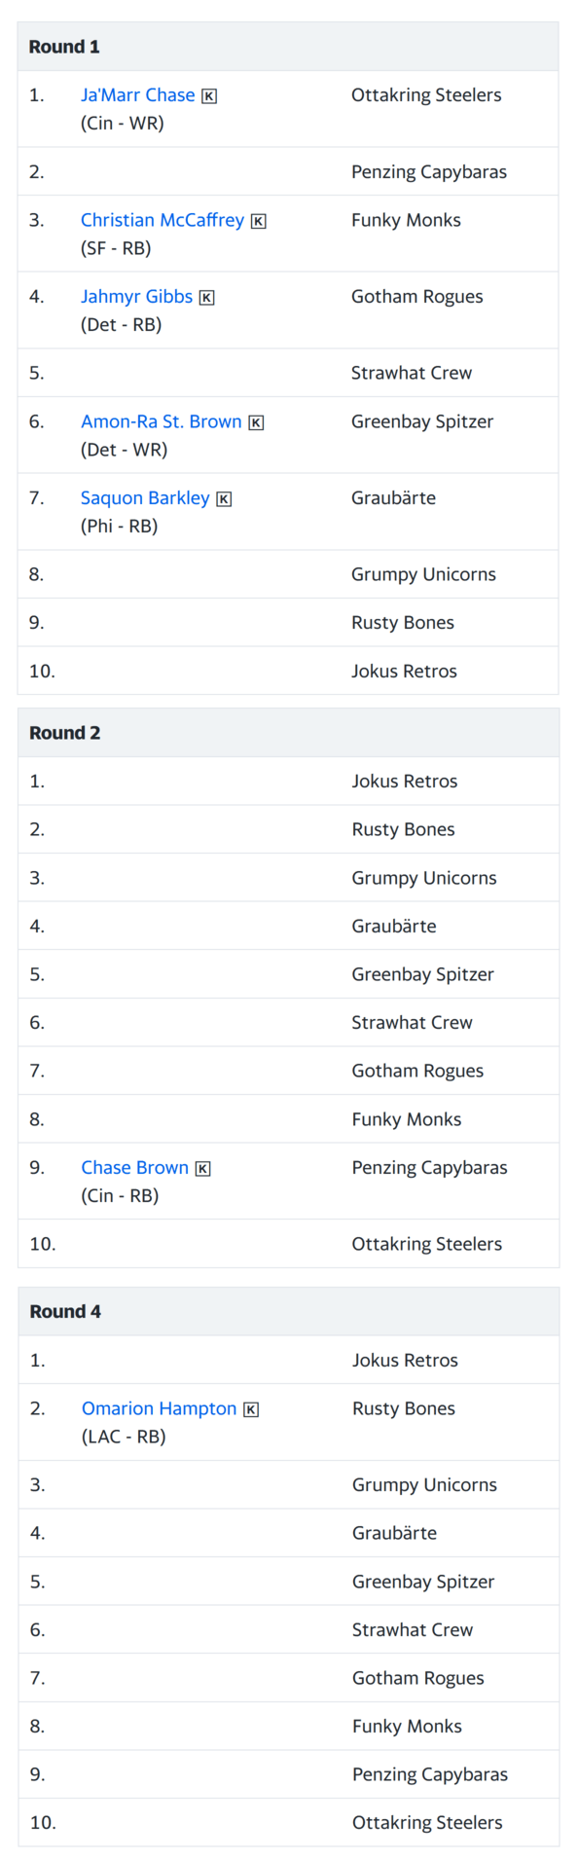578x1860 pixels.
Task: View Saquon Barkley player details
Action: click(145, 498)
